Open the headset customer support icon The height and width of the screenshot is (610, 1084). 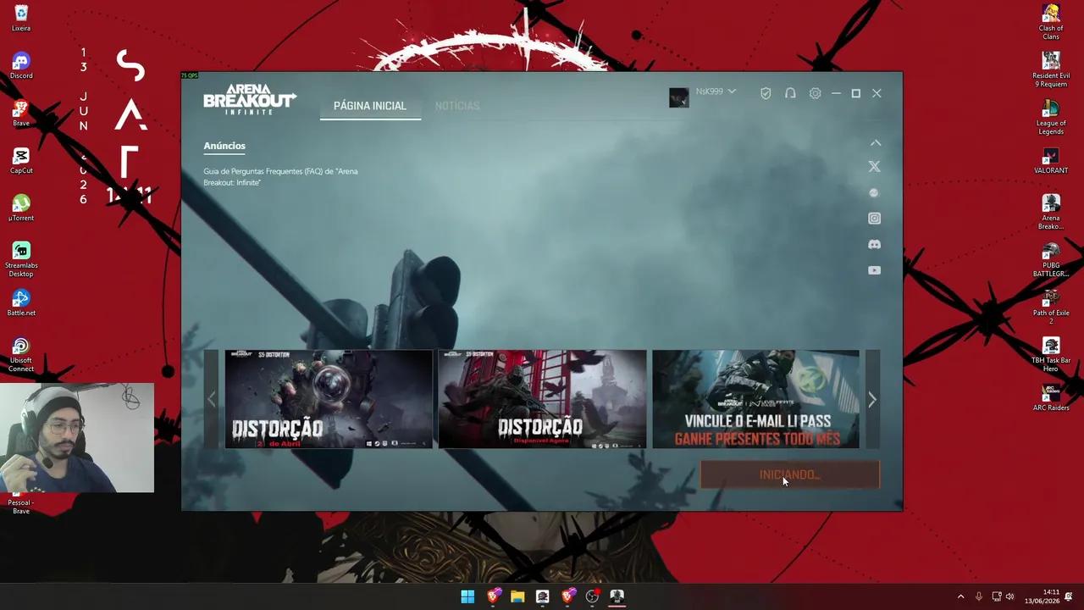pyautogui.click(x=790, y=93)
